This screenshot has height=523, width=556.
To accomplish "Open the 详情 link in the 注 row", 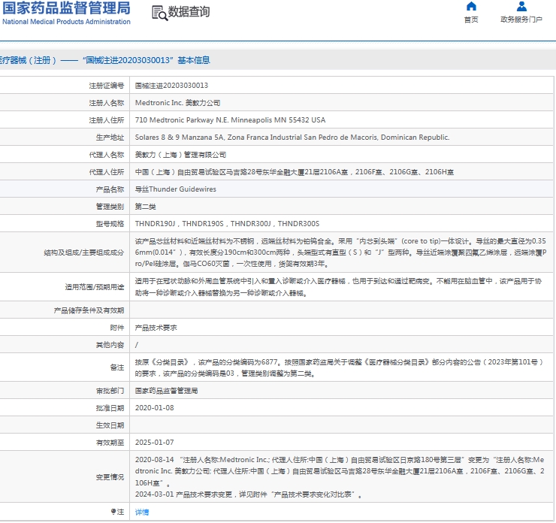I will pyautogui.click(x=142, y=512).
